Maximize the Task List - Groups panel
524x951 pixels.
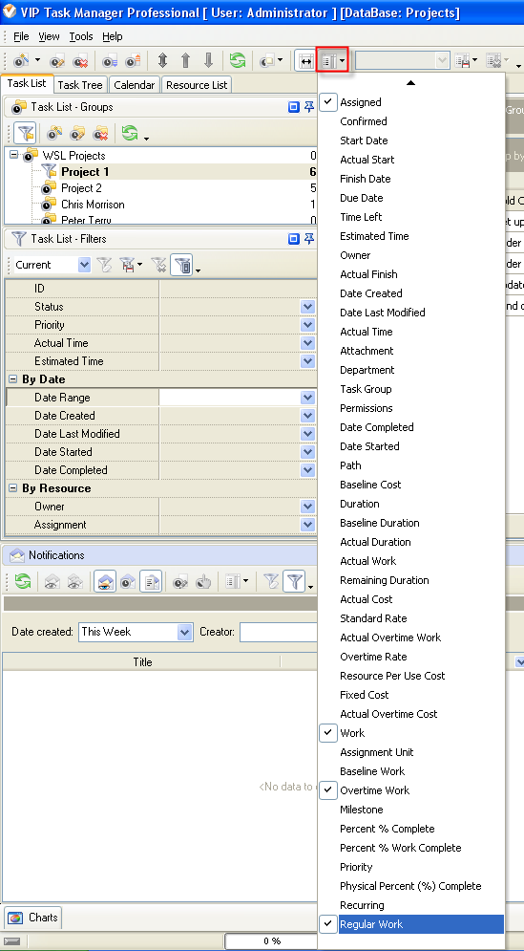click(294, 107)
